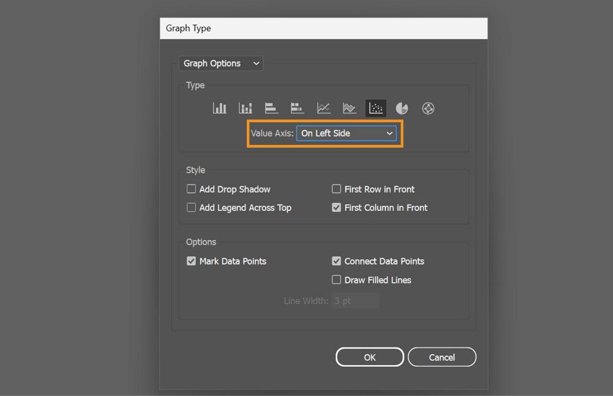Confirm settings with the OK button
The image size is (613, 396).
click(x=369, y=356)
